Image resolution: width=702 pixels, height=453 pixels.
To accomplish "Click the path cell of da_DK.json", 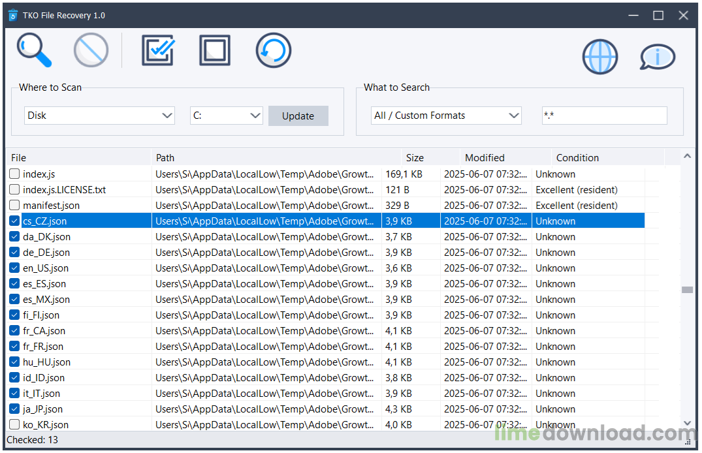I will pos(264,237).
